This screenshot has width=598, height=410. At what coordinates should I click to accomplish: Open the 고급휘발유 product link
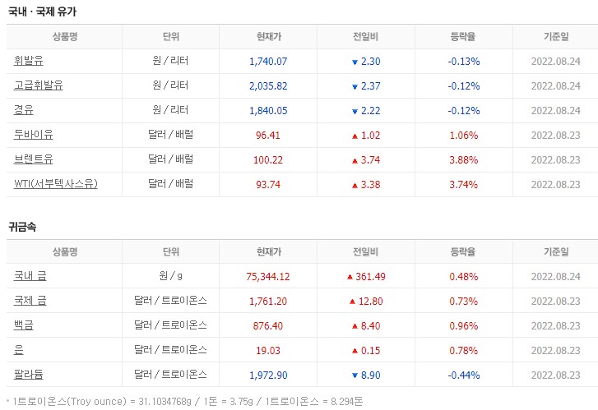(x=38, y=85)
